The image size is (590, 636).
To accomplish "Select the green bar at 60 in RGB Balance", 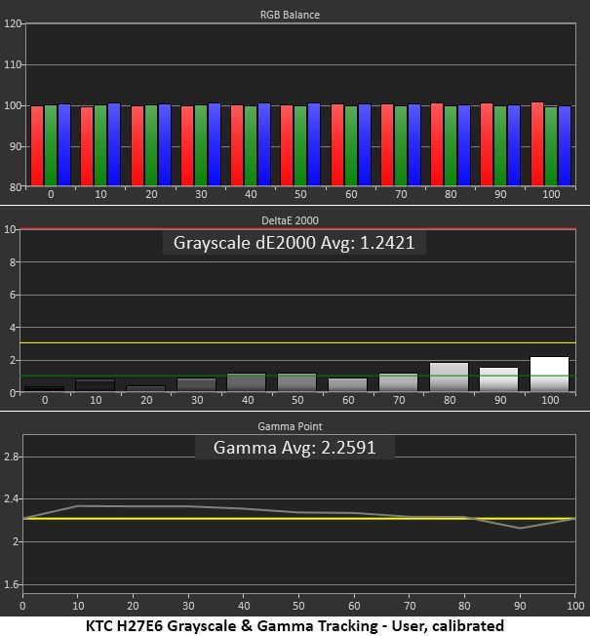I will pyautogui.click(x=351, y=146).
